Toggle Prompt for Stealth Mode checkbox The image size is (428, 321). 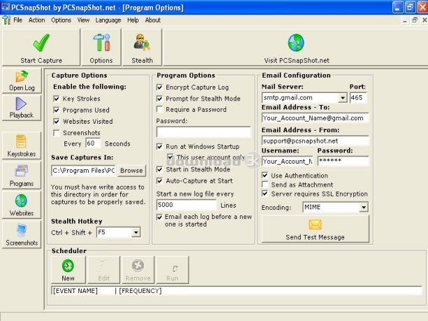pos(159,99)
